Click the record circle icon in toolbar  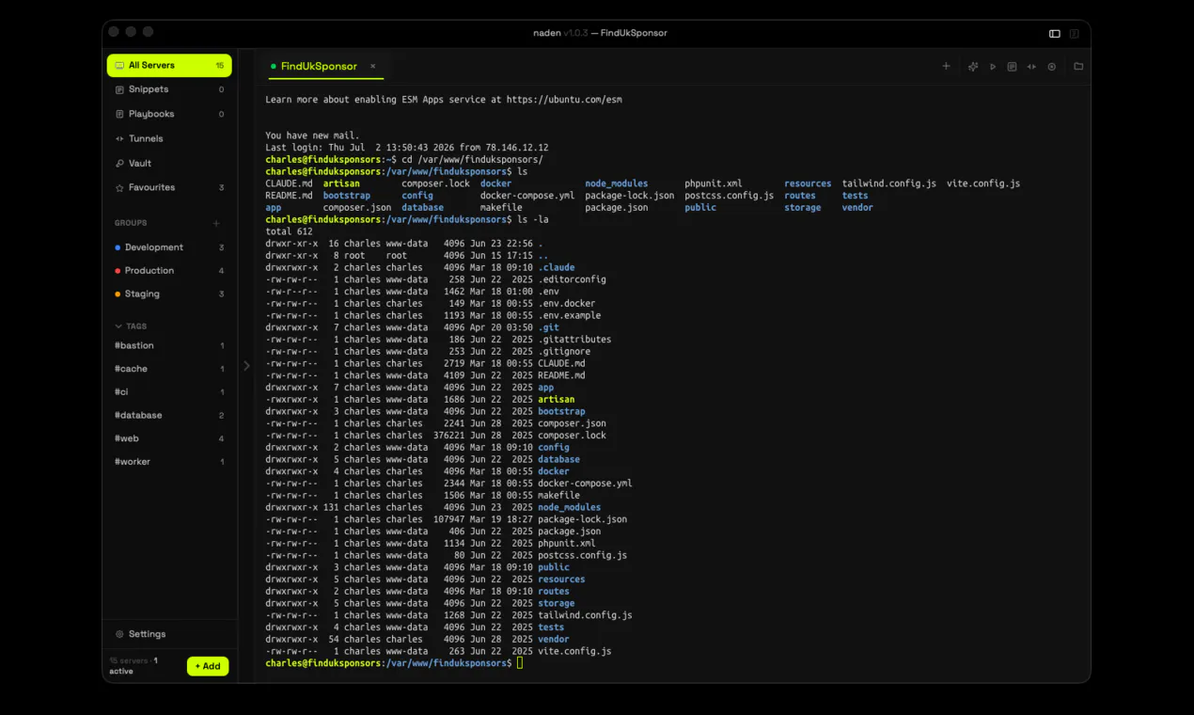(x=1052, y=67)
